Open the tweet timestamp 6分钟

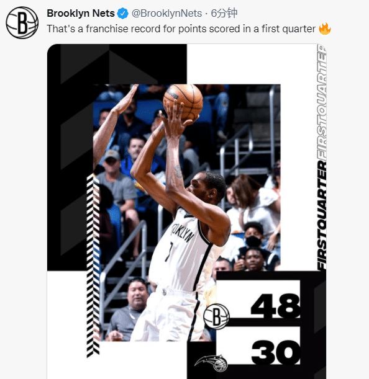tap(224, 13)
